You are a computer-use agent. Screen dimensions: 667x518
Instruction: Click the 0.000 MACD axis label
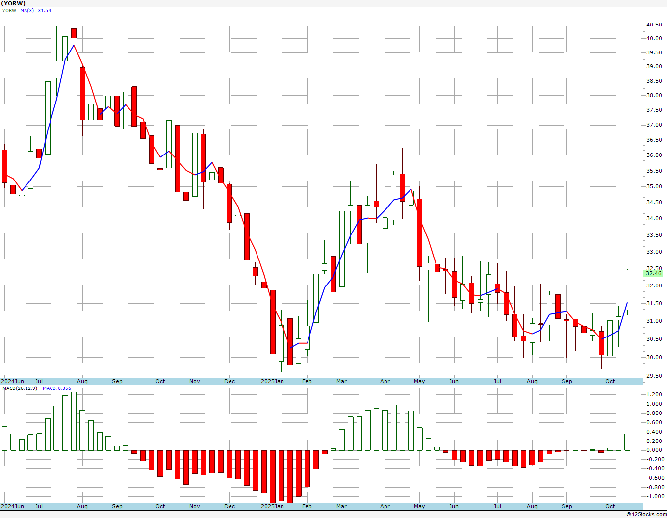point(653,450)
